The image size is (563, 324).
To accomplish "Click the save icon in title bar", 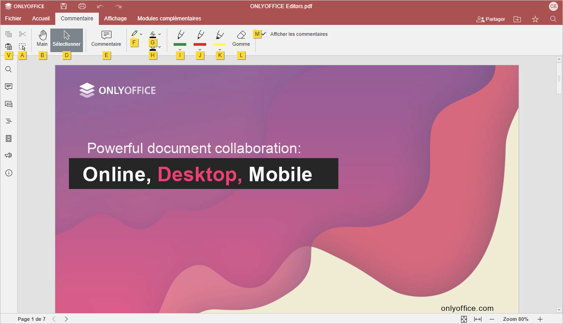I will tap(64, 6).
